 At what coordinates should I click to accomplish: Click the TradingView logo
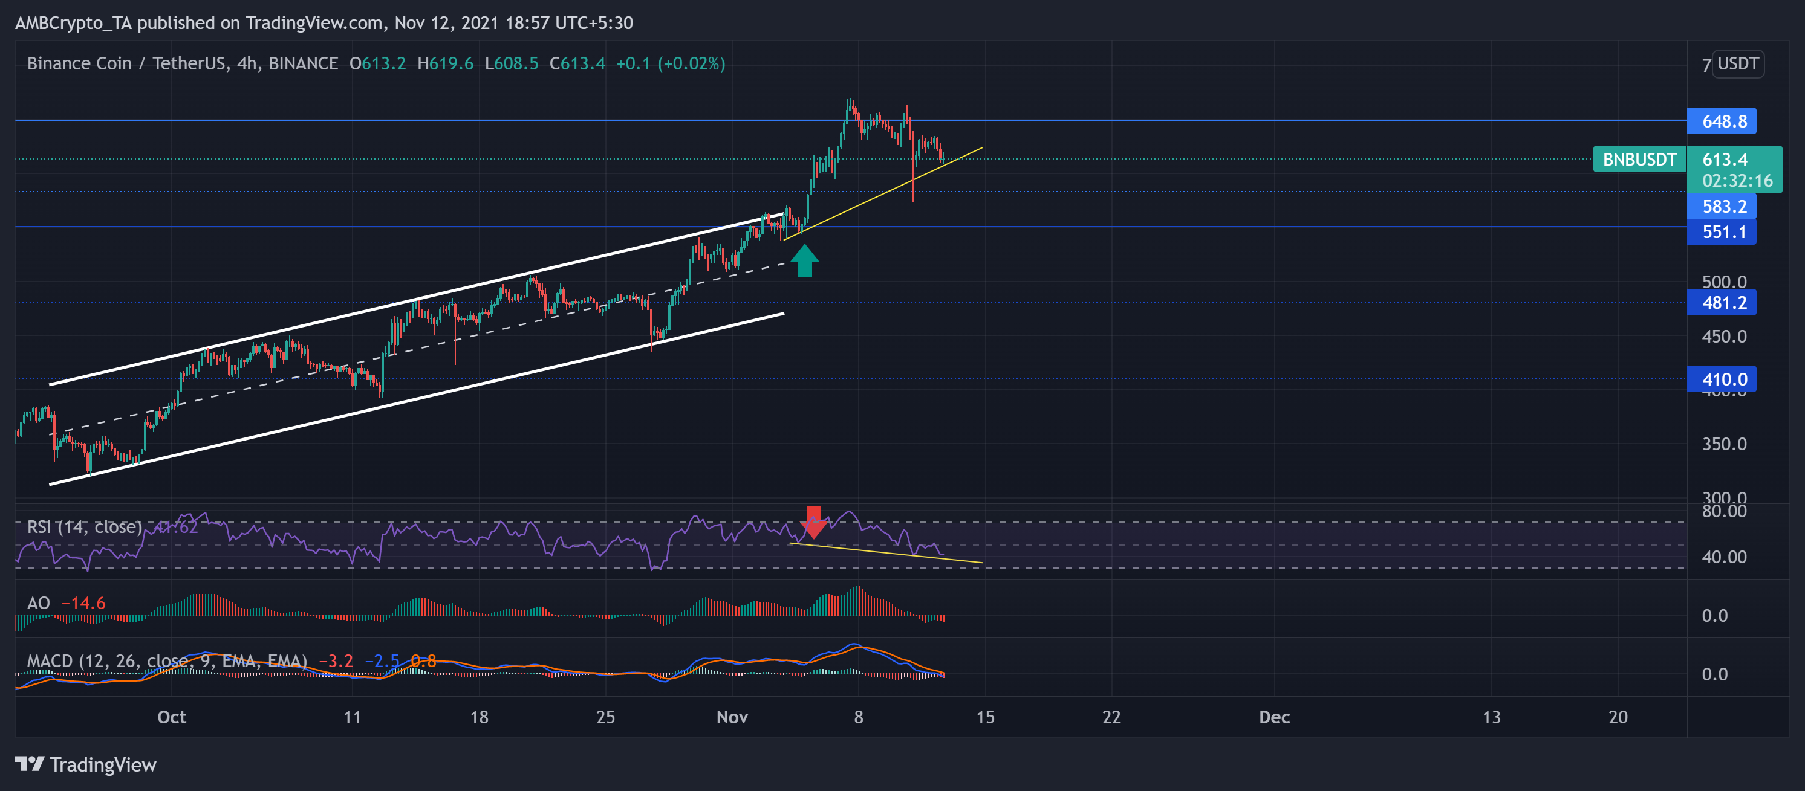click(85, 764)
